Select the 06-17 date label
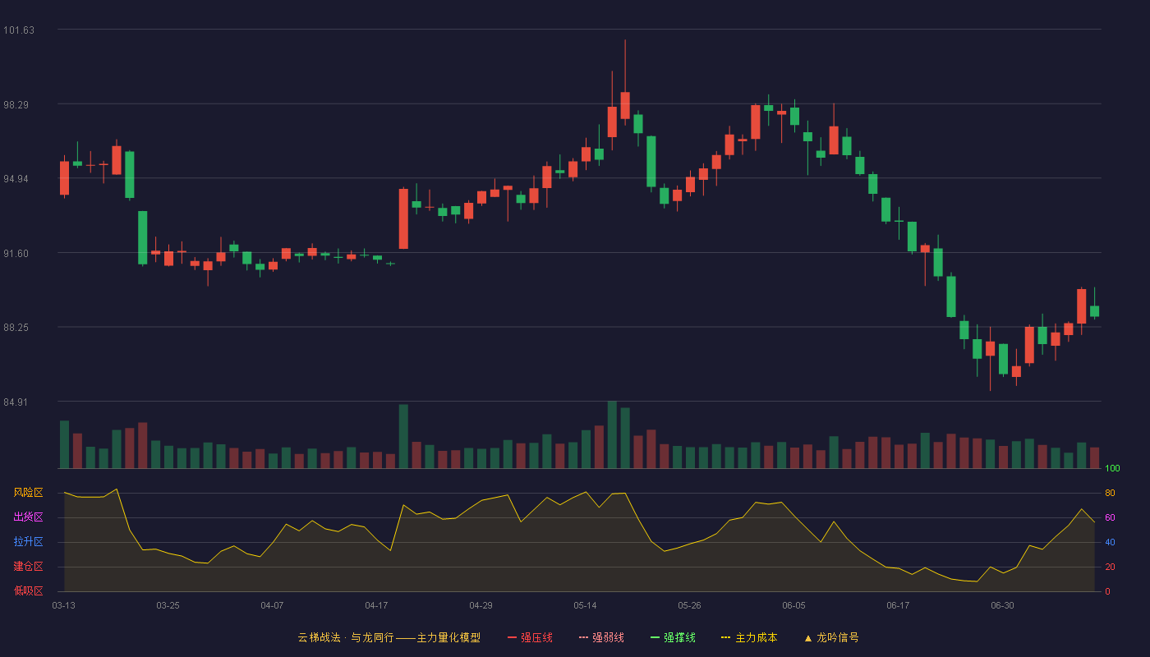The image size is (1150, 657). click(898, 605)
